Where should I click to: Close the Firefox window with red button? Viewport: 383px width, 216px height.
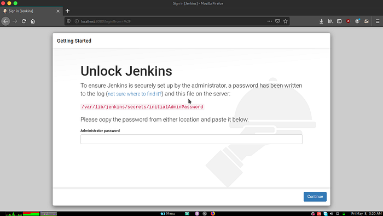[3, 3]
